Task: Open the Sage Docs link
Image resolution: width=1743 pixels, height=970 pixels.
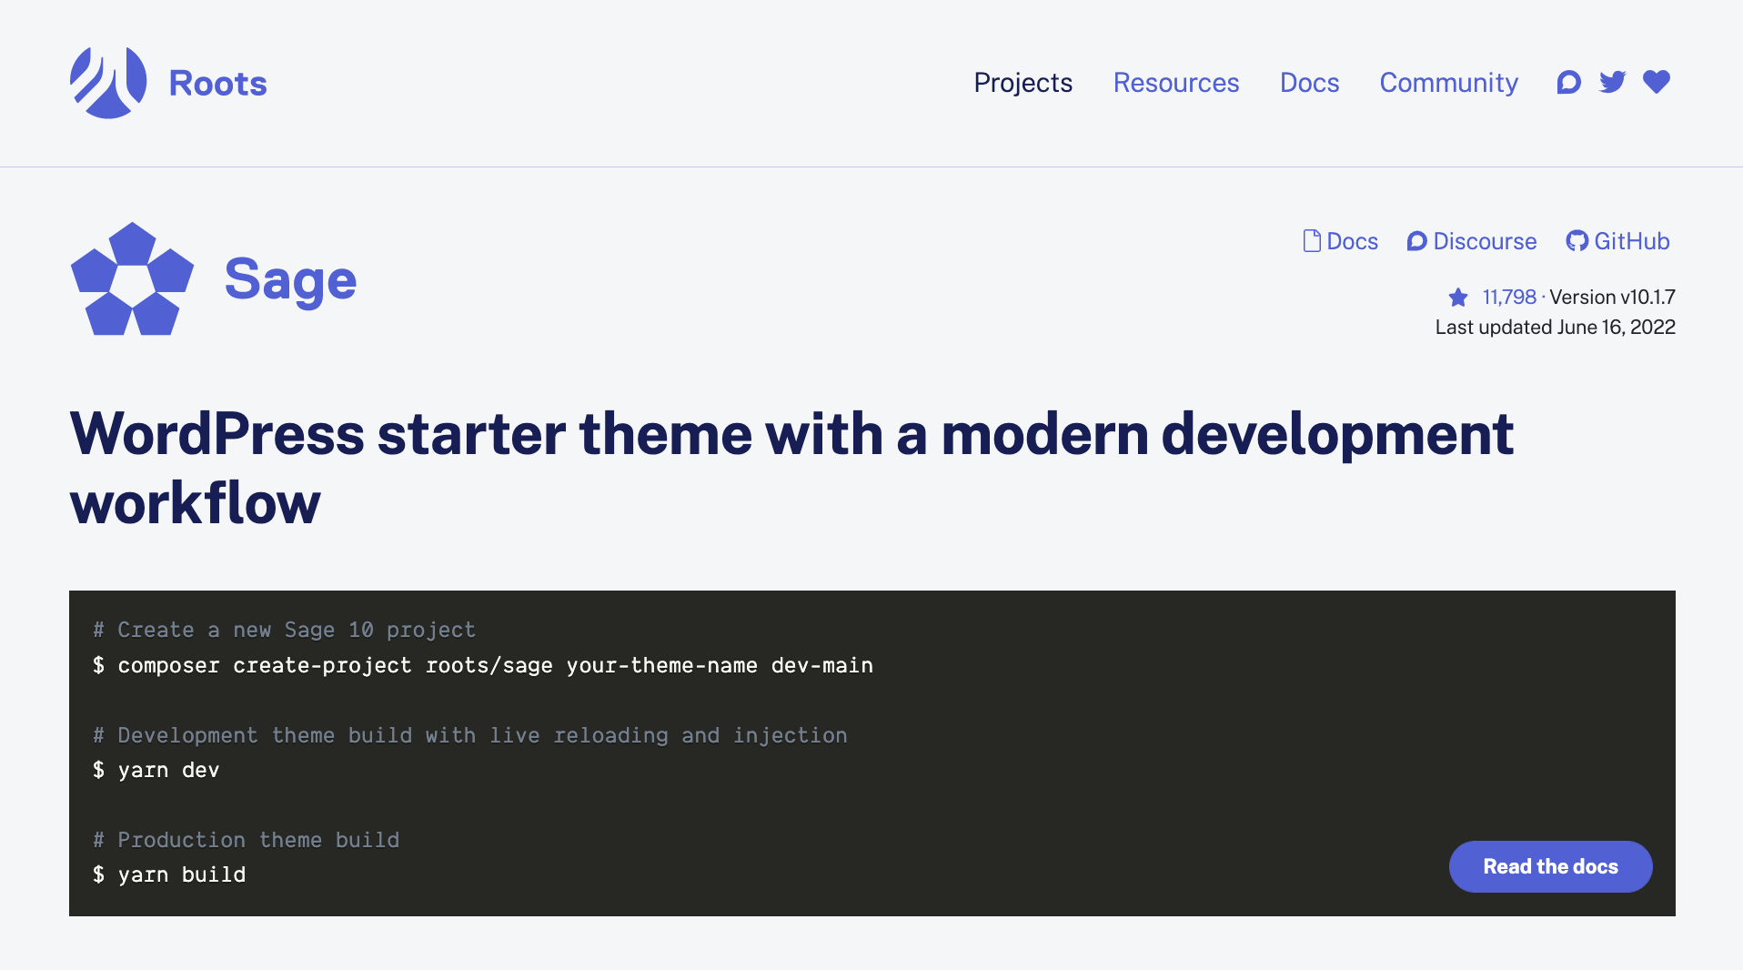Action: (x=1341, y=241)
